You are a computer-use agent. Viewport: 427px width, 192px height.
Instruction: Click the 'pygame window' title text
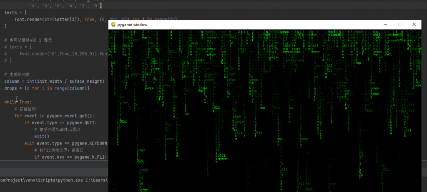pos(132,25)
